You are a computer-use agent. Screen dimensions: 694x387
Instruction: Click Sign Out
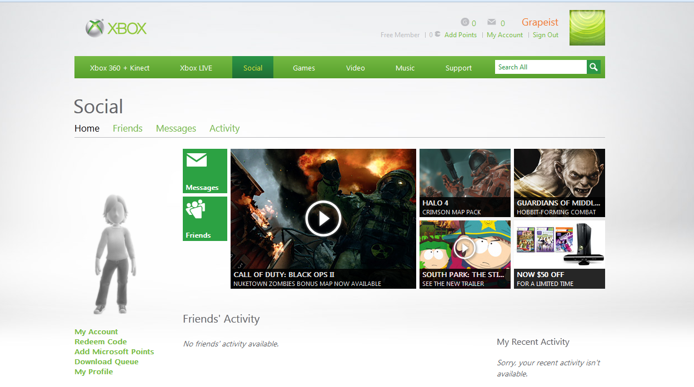point(546,35)
